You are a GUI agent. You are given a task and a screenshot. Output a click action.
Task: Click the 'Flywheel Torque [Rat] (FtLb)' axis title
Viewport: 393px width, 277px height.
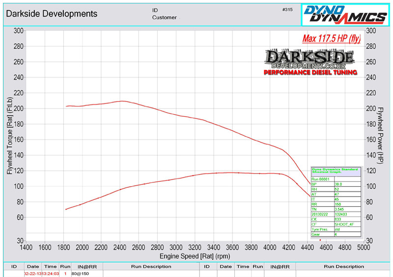pyautogui.click(x=9, y=136)
